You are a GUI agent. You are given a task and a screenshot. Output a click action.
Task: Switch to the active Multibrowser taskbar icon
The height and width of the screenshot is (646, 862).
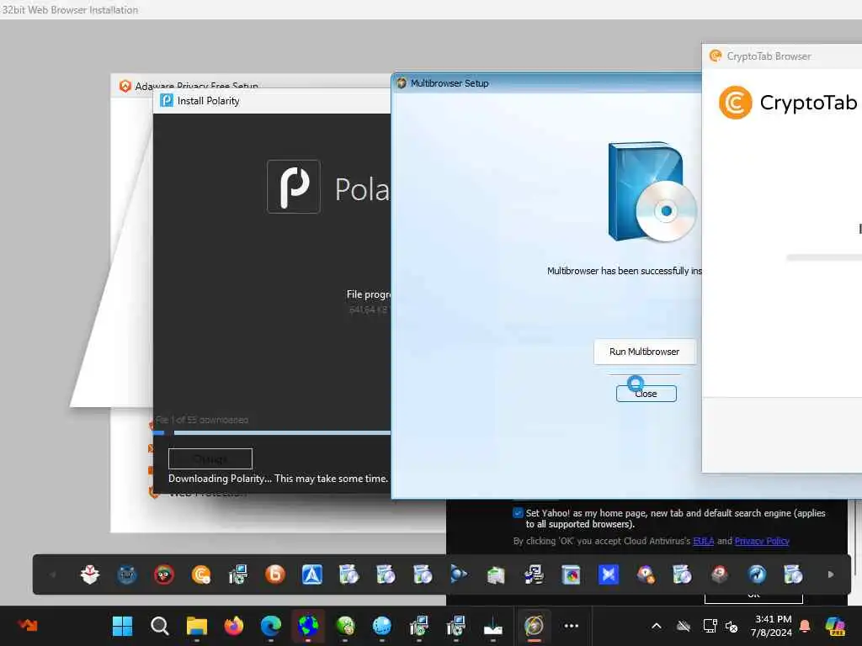534,626
